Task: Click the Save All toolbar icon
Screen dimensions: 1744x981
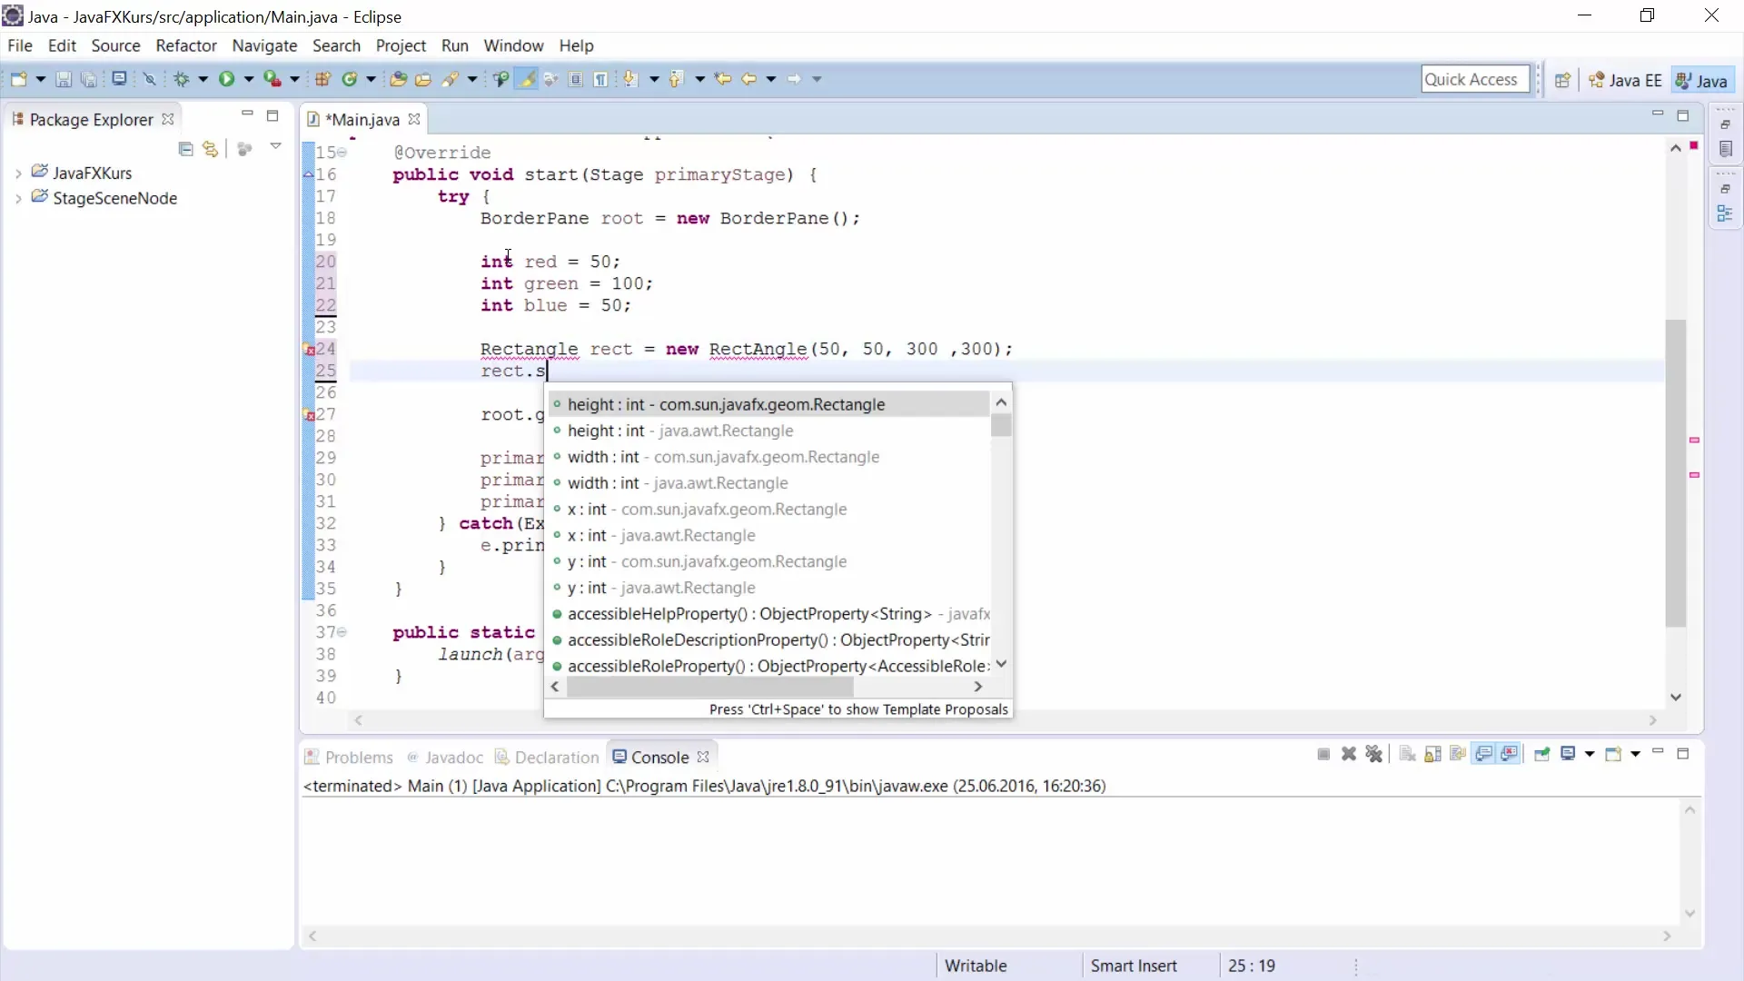Action: point(88,80)
